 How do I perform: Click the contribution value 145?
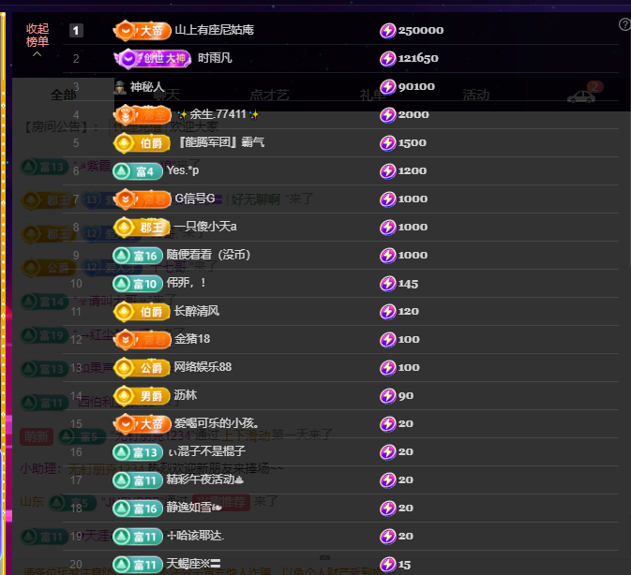coord(409,284)
